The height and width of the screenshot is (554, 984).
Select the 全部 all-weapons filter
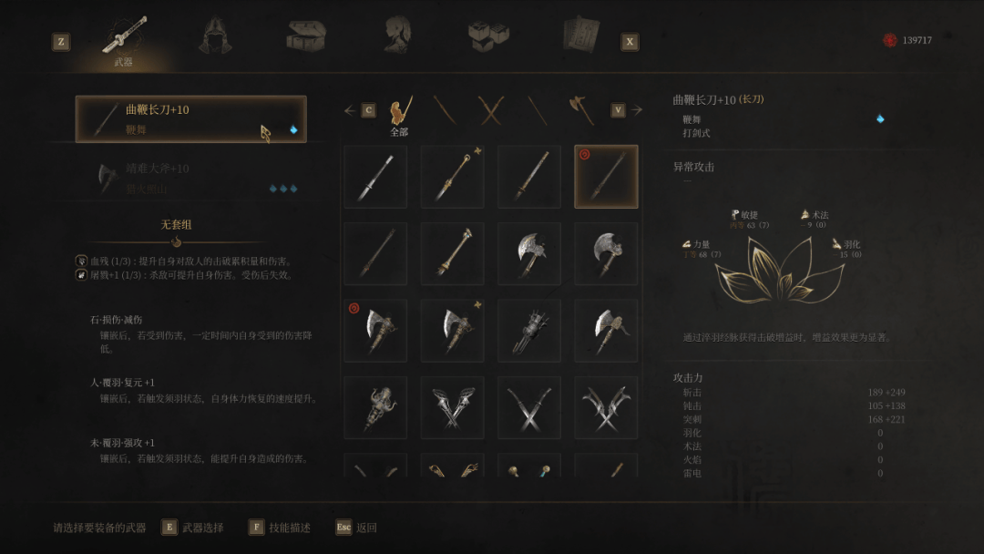(400, 116)
